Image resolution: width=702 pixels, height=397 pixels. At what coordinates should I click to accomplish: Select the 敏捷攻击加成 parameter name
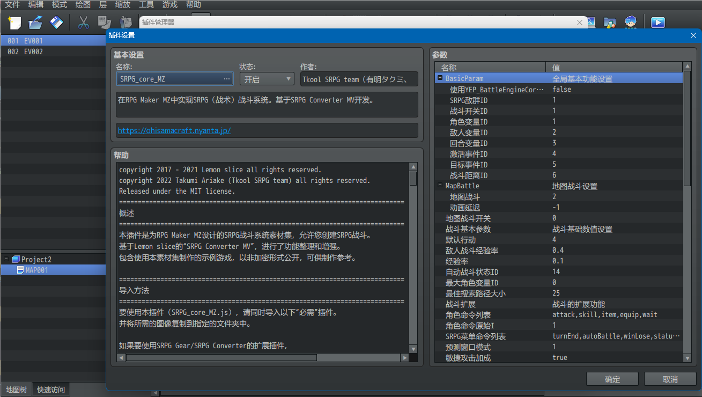[x=468, y=358]
